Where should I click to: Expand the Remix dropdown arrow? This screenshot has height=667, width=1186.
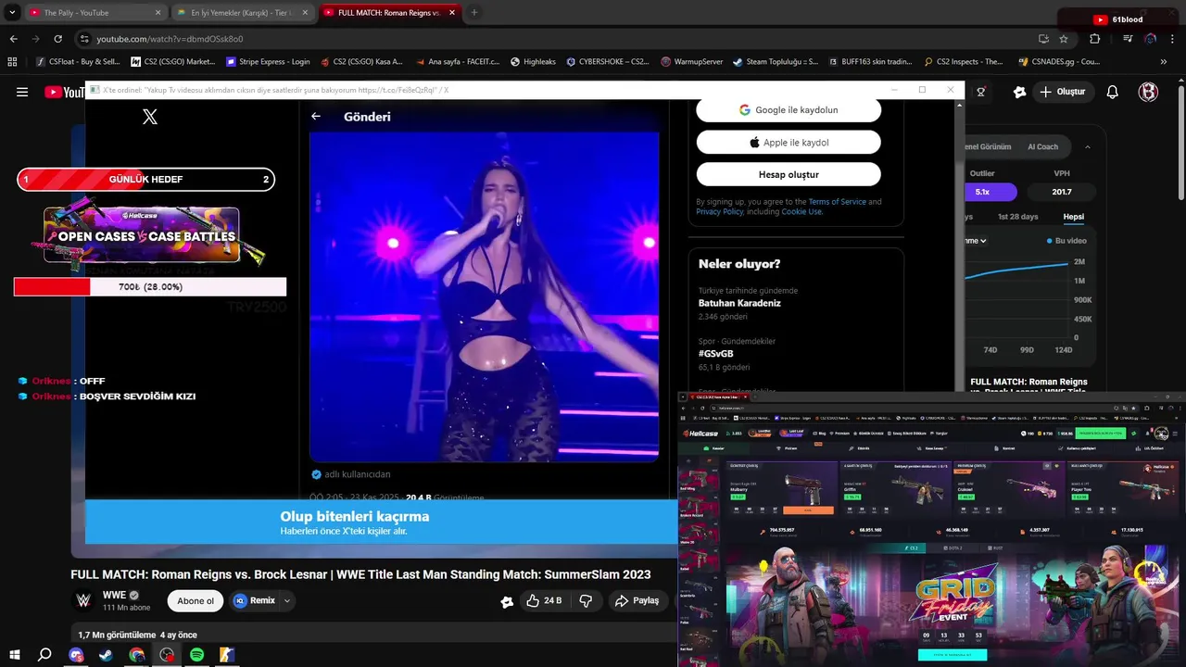pyautogui.click(x=287, y=600)
